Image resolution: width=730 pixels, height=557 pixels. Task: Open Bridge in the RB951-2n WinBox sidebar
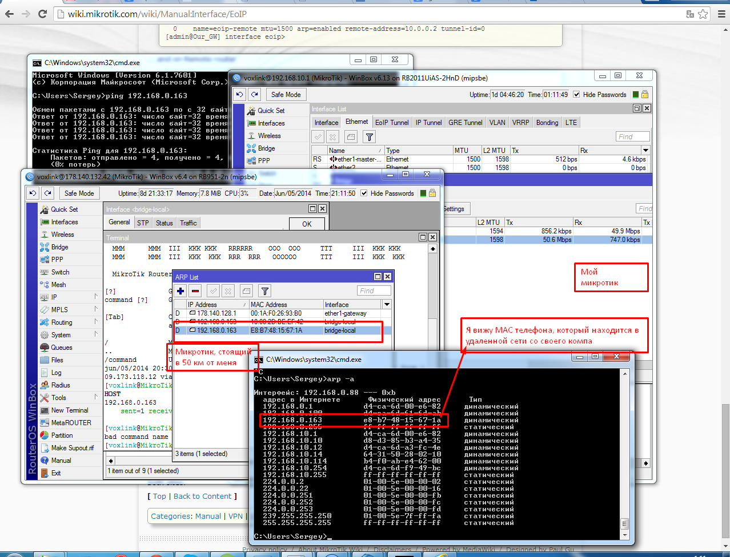coord(59,247)
